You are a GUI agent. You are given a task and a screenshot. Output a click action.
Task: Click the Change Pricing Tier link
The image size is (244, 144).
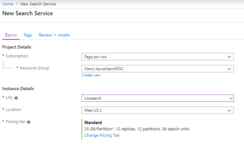[x=102, y=135]
